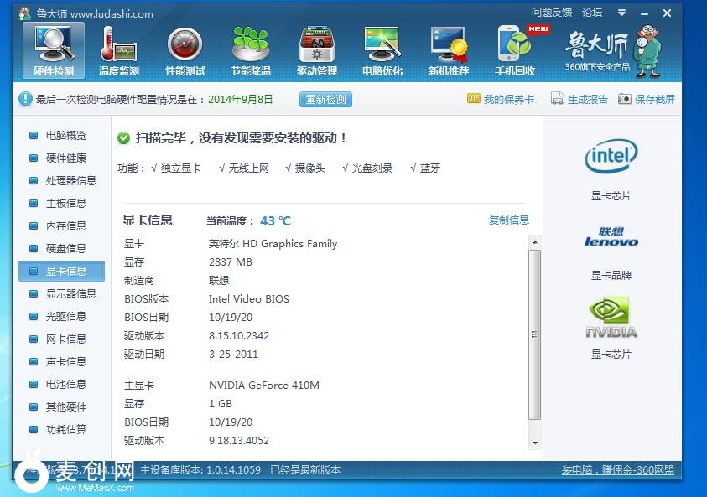This screenshot has height=497, width=707.
Task: Open 温度监测 temperature monitor
Action: click(x=119, y=49)
